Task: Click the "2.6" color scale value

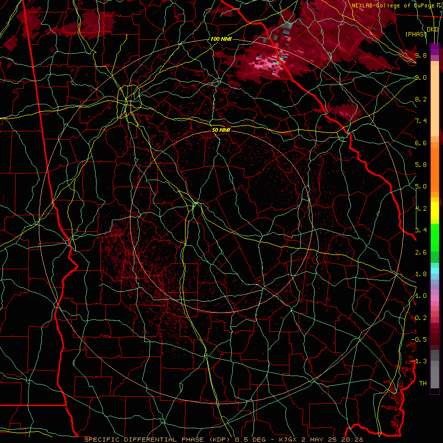Action: pyautogui.click(x=421, y=253)
